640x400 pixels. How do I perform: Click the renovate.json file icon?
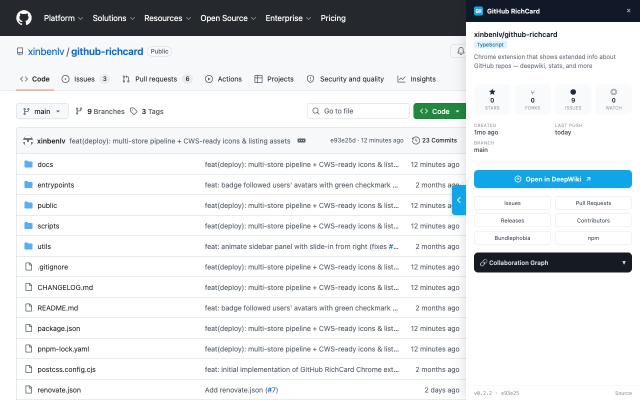pyautogui.click(x=28, y=390)
